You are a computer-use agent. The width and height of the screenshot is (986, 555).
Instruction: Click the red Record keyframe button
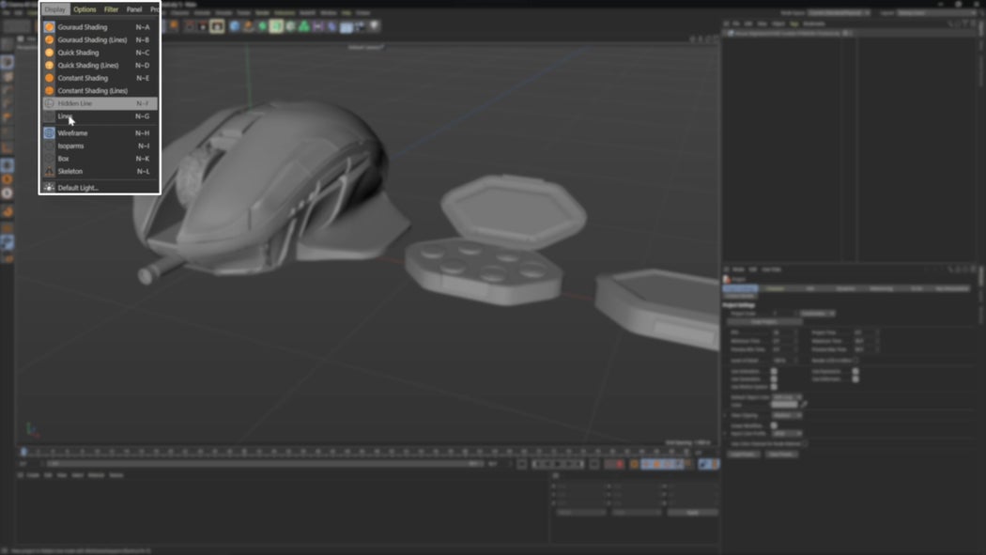(620, 465)
